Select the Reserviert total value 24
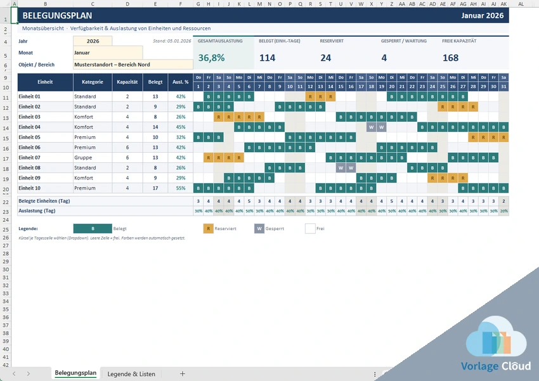The width and height of the screenshot is (539, 381). tap(325, 58)
